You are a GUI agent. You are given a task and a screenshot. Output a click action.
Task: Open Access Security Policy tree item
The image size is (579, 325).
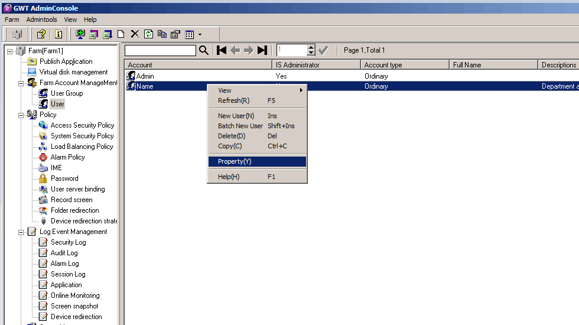click(82, 125)
